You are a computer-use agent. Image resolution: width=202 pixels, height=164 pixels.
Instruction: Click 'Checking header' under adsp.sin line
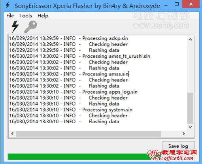(x=108, y=44)
